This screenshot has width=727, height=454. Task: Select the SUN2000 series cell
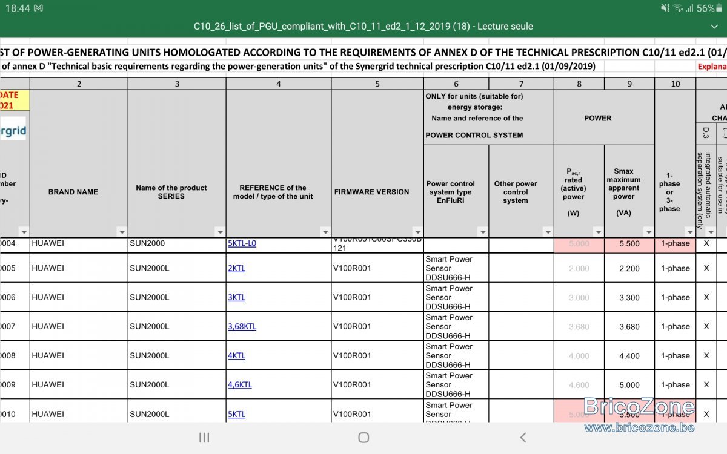[x=177, y=245]
